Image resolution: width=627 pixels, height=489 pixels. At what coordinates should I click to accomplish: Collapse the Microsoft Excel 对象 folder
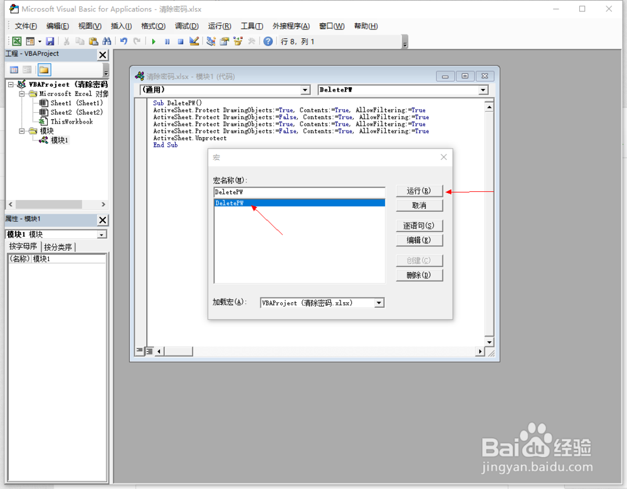(x=22, y=93)
